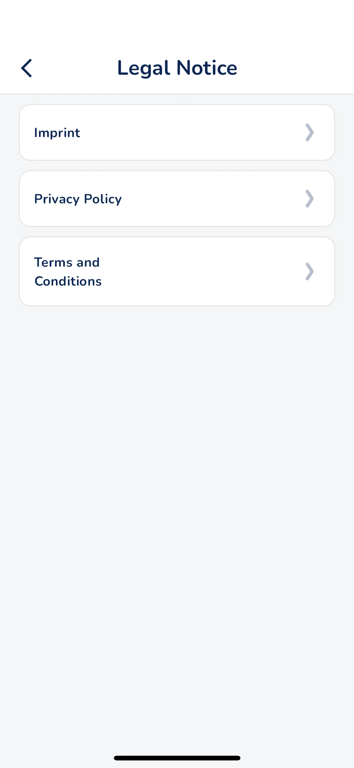Select the Terms and Conditions text label

coord(68,272)
